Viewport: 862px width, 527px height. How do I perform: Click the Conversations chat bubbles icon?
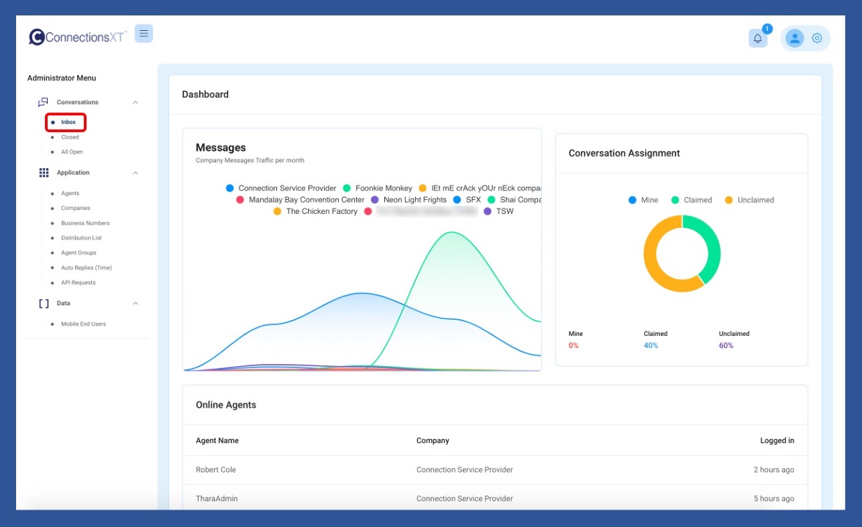point(44,103)
